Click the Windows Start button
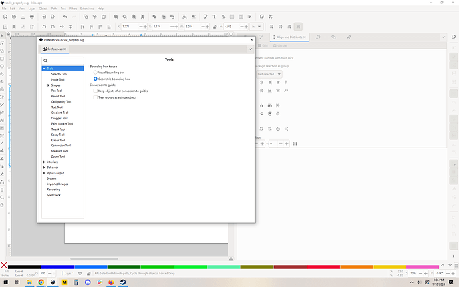The image size is (459, 287). (x=5, y=282)
